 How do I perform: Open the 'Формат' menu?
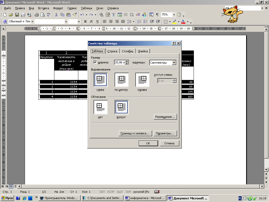pyautogui.click(x=58, y=8)
